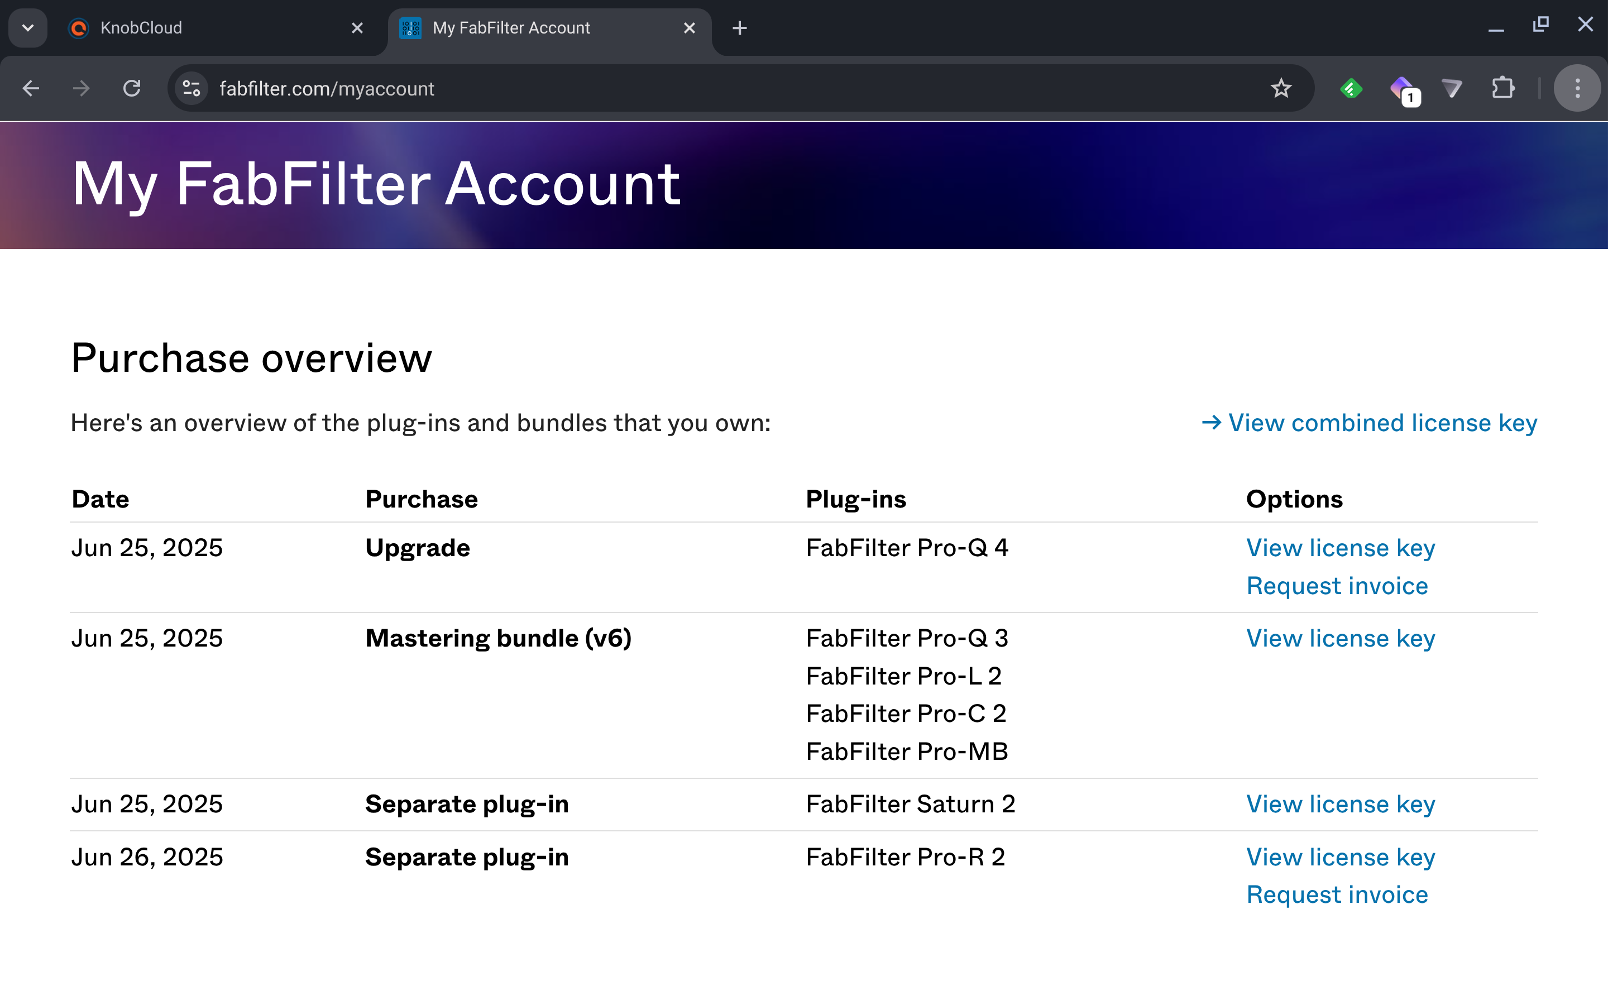Go back to the previous page

click(31, 88)
